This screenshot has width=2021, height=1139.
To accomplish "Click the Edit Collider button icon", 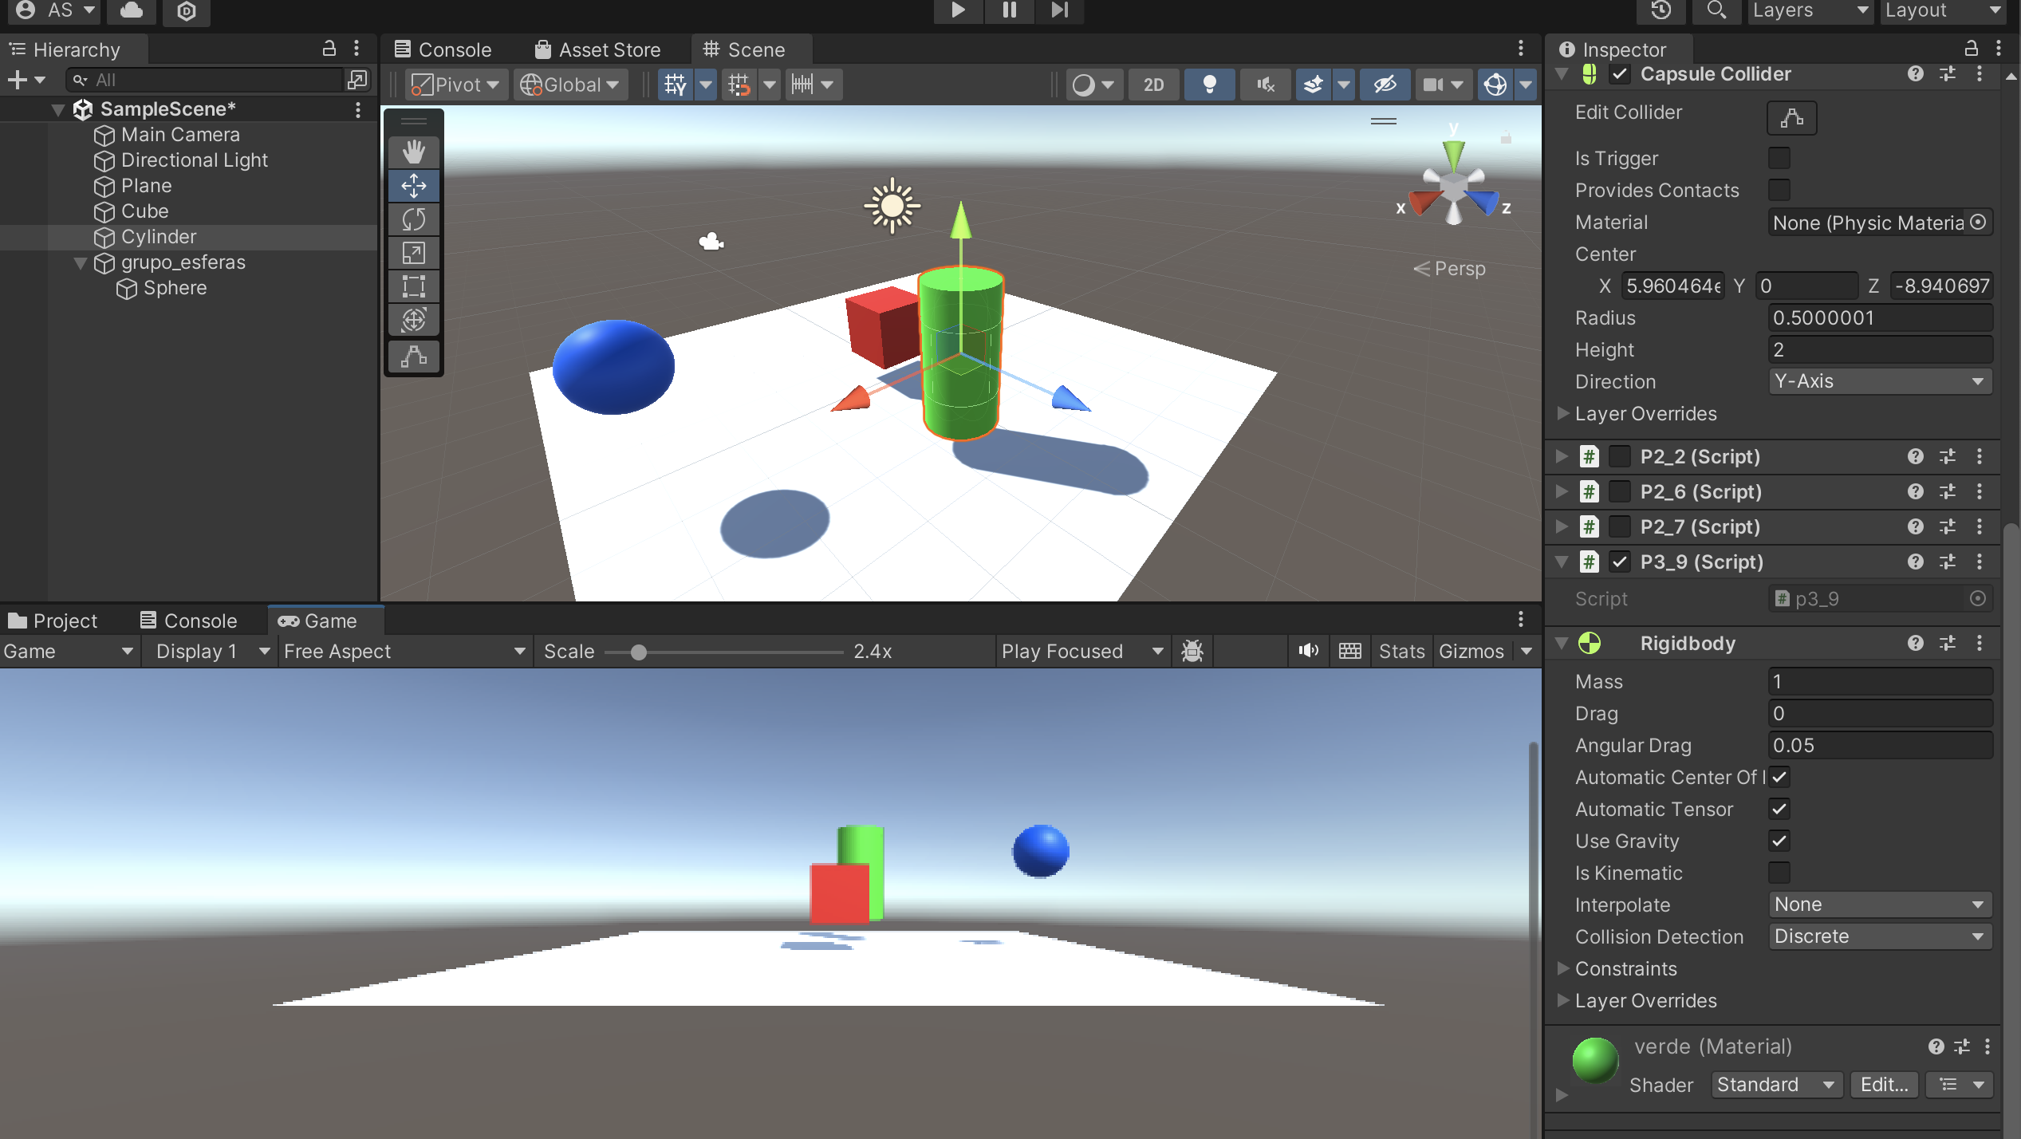I will point(1791,118).
